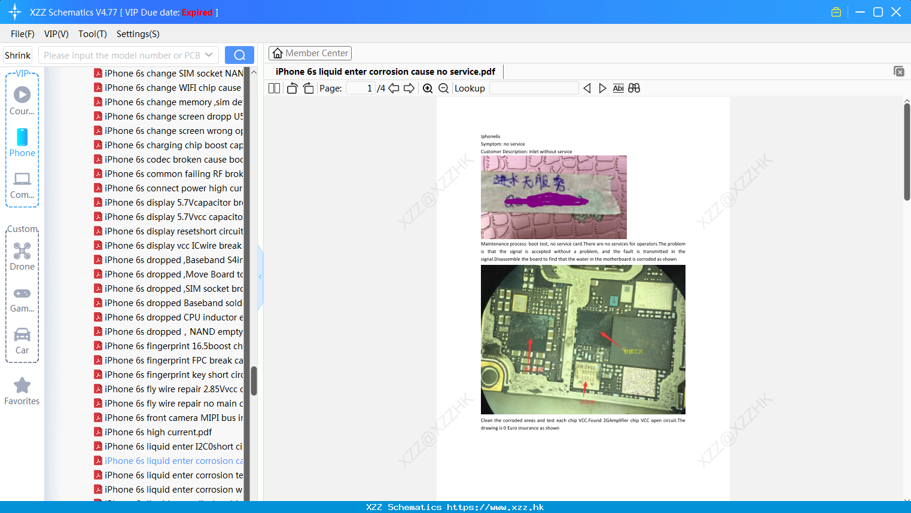
Task: Open iPhone 6s dropped CPU inductor file
Action: 169,317
